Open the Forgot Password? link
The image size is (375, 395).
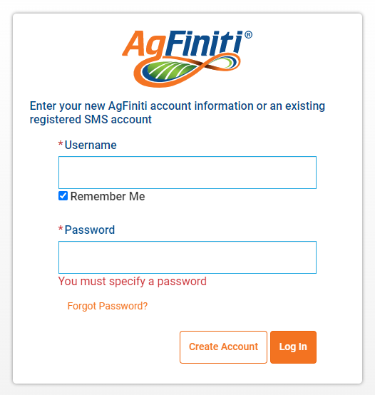click(x=107, y=306)
